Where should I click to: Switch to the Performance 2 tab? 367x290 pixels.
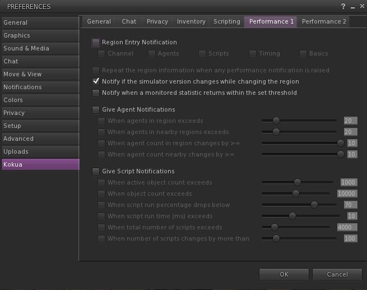pyautogui.click(x=324, y=21)
